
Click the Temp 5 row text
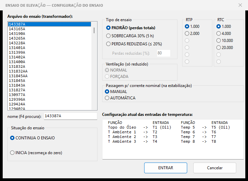coord(188,127)
